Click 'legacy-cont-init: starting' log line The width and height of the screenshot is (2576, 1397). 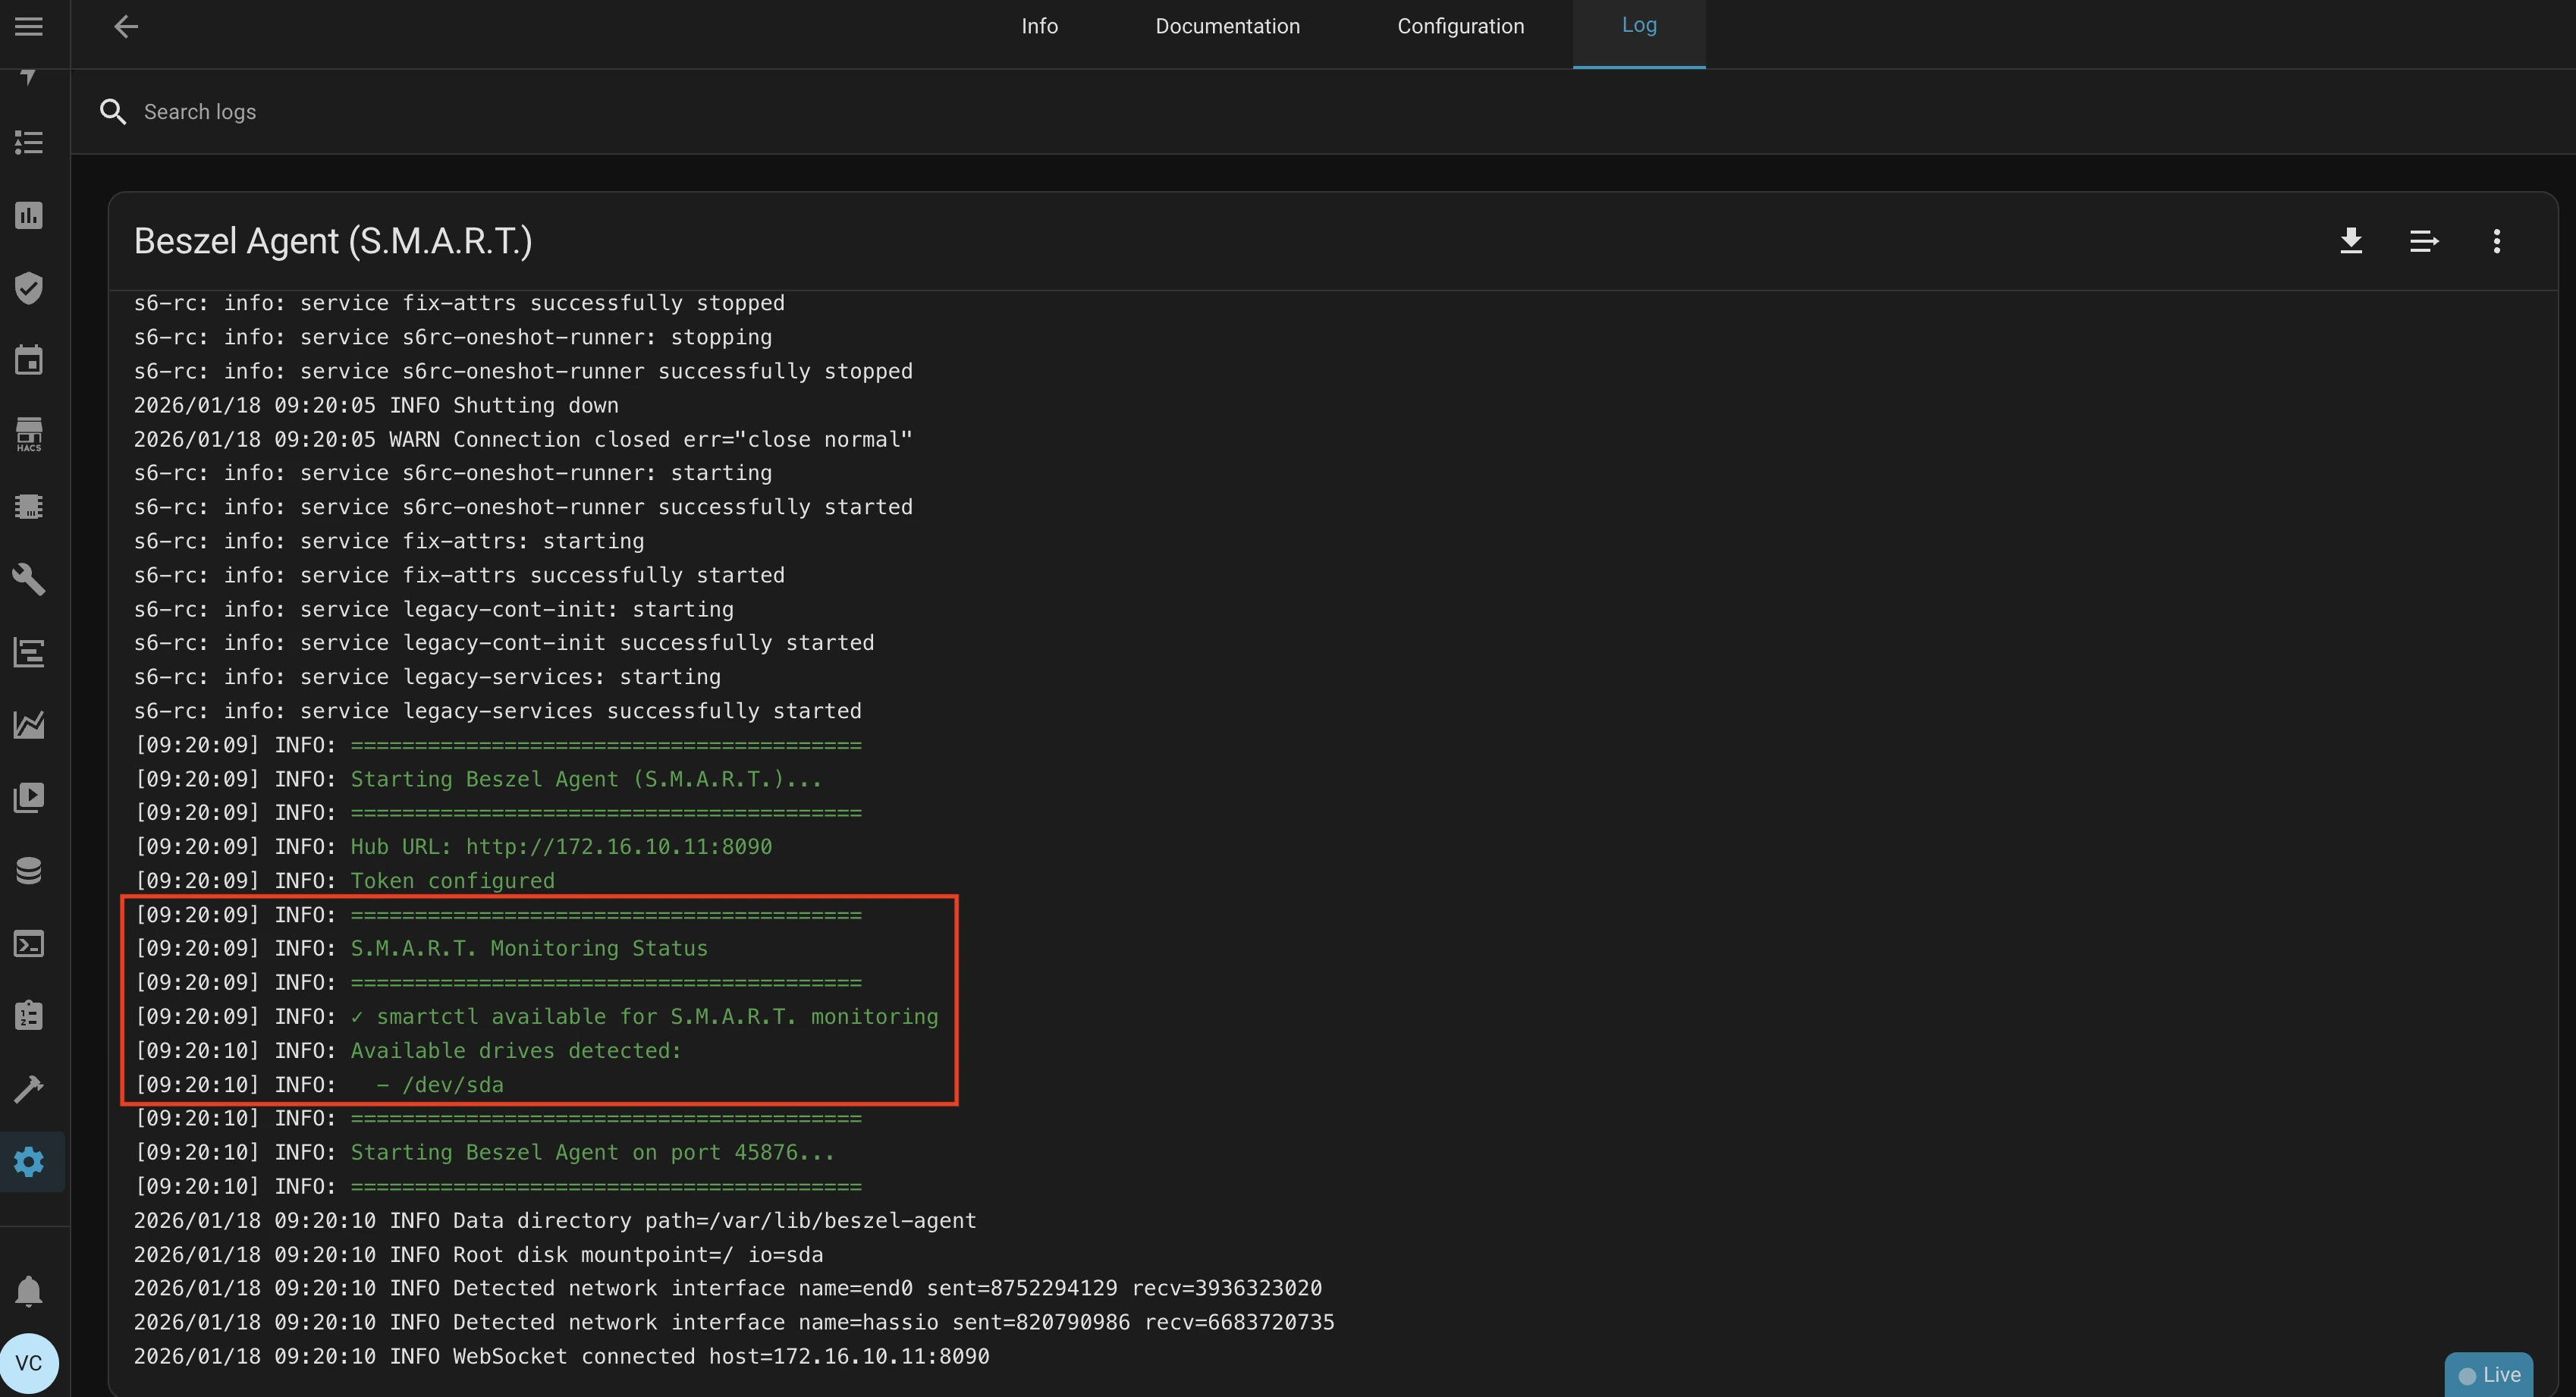click(433, 609)
